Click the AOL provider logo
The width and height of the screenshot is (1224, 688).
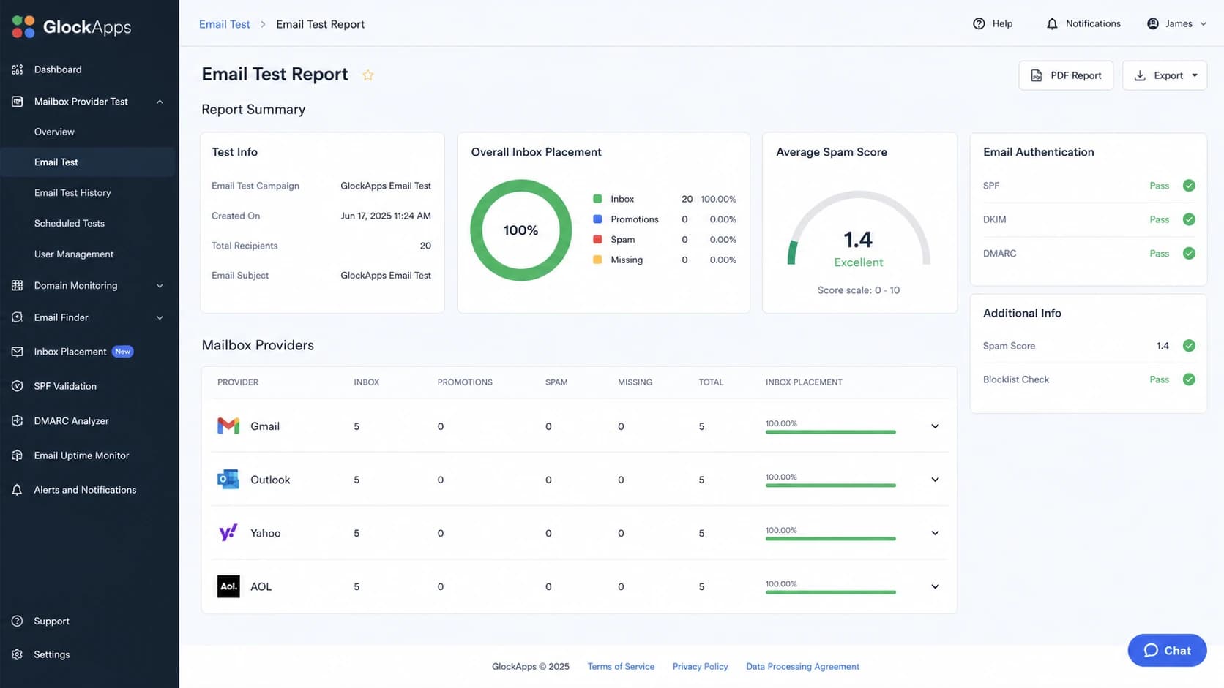tap(228, 586)
